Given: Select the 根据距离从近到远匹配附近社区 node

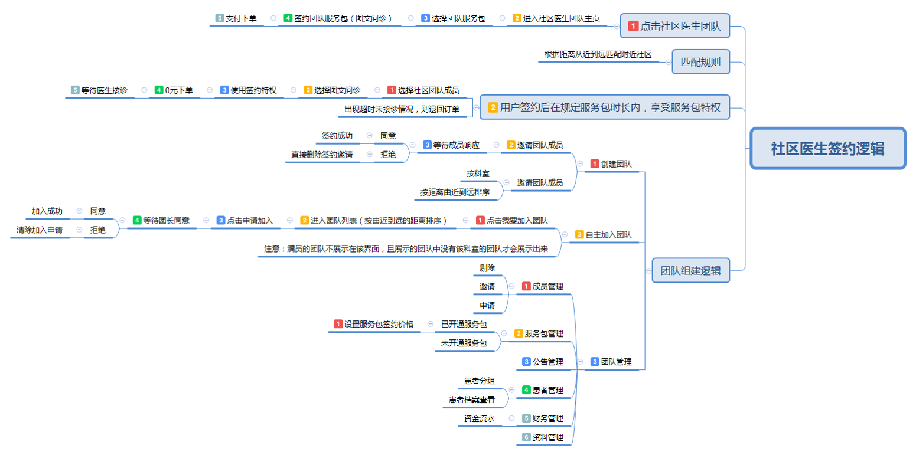Looking at the screenshot, I should click(597, 54).
